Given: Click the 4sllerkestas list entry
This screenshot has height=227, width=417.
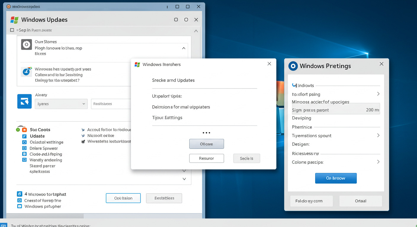Looking at the screenshot, I should click(x=40, y=172).
